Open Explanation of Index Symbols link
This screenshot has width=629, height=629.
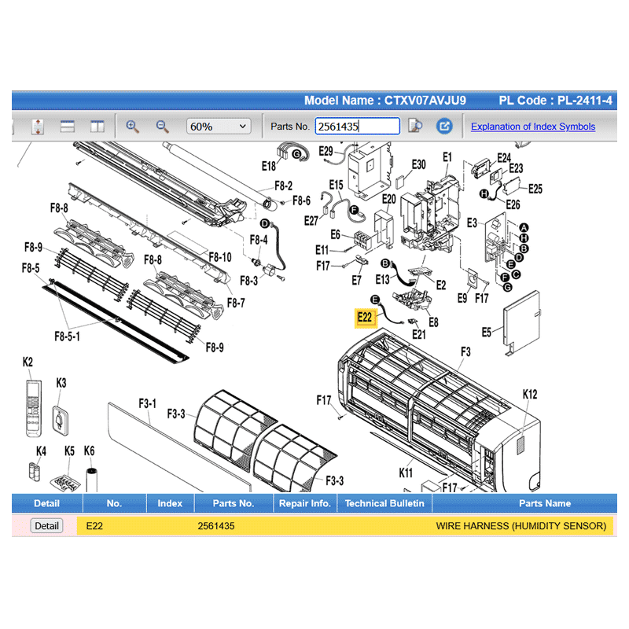click(x=532, y=127)
